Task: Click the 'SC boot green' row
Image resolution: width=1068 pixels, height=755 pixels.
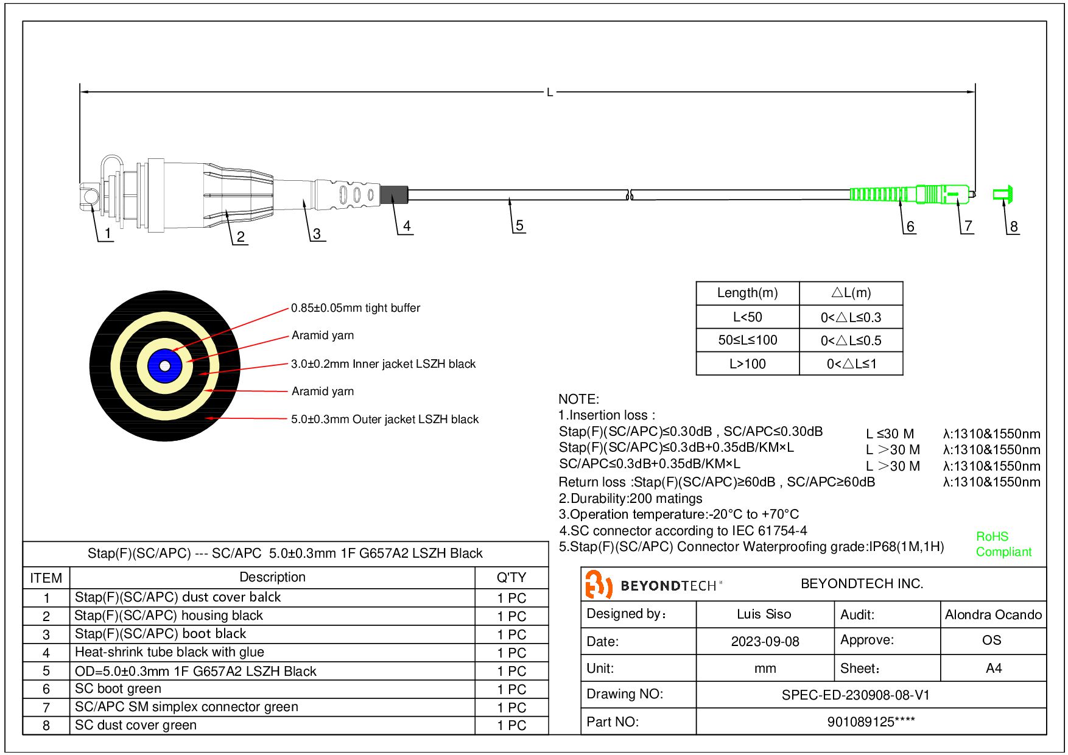Action: click(x=285, y=689)
